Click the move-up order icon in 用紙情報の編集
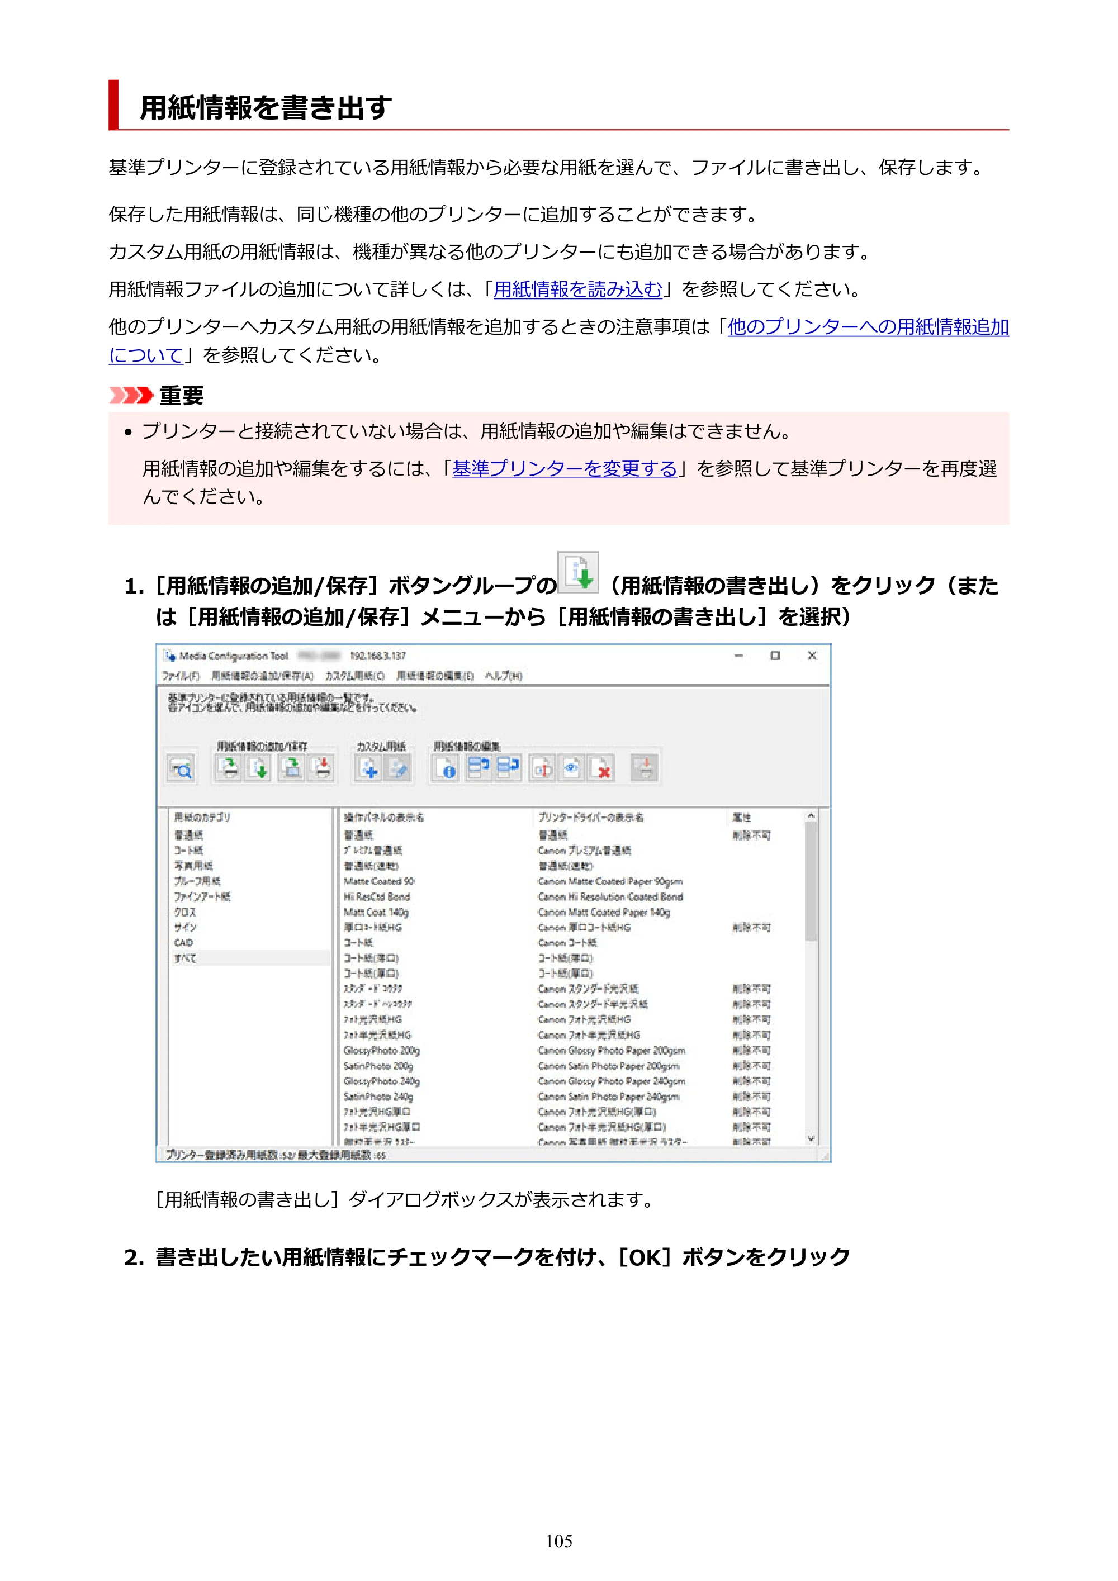1118x1581 pixels. tap(478, 768)
